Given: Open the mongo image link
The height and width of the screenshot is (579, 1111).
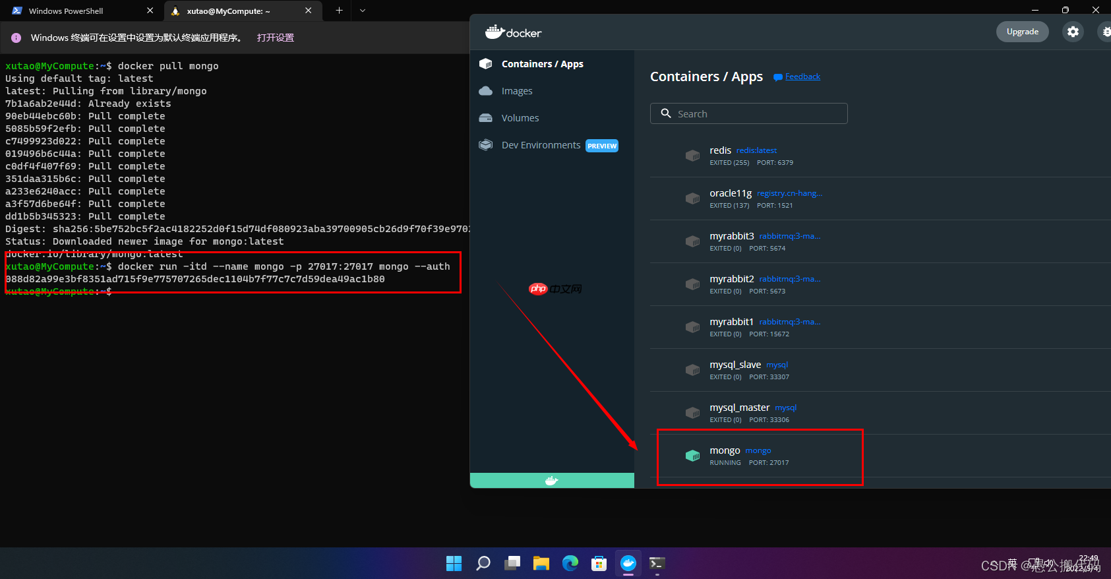Looking at the screenshot, I should [x=758, y=450].
